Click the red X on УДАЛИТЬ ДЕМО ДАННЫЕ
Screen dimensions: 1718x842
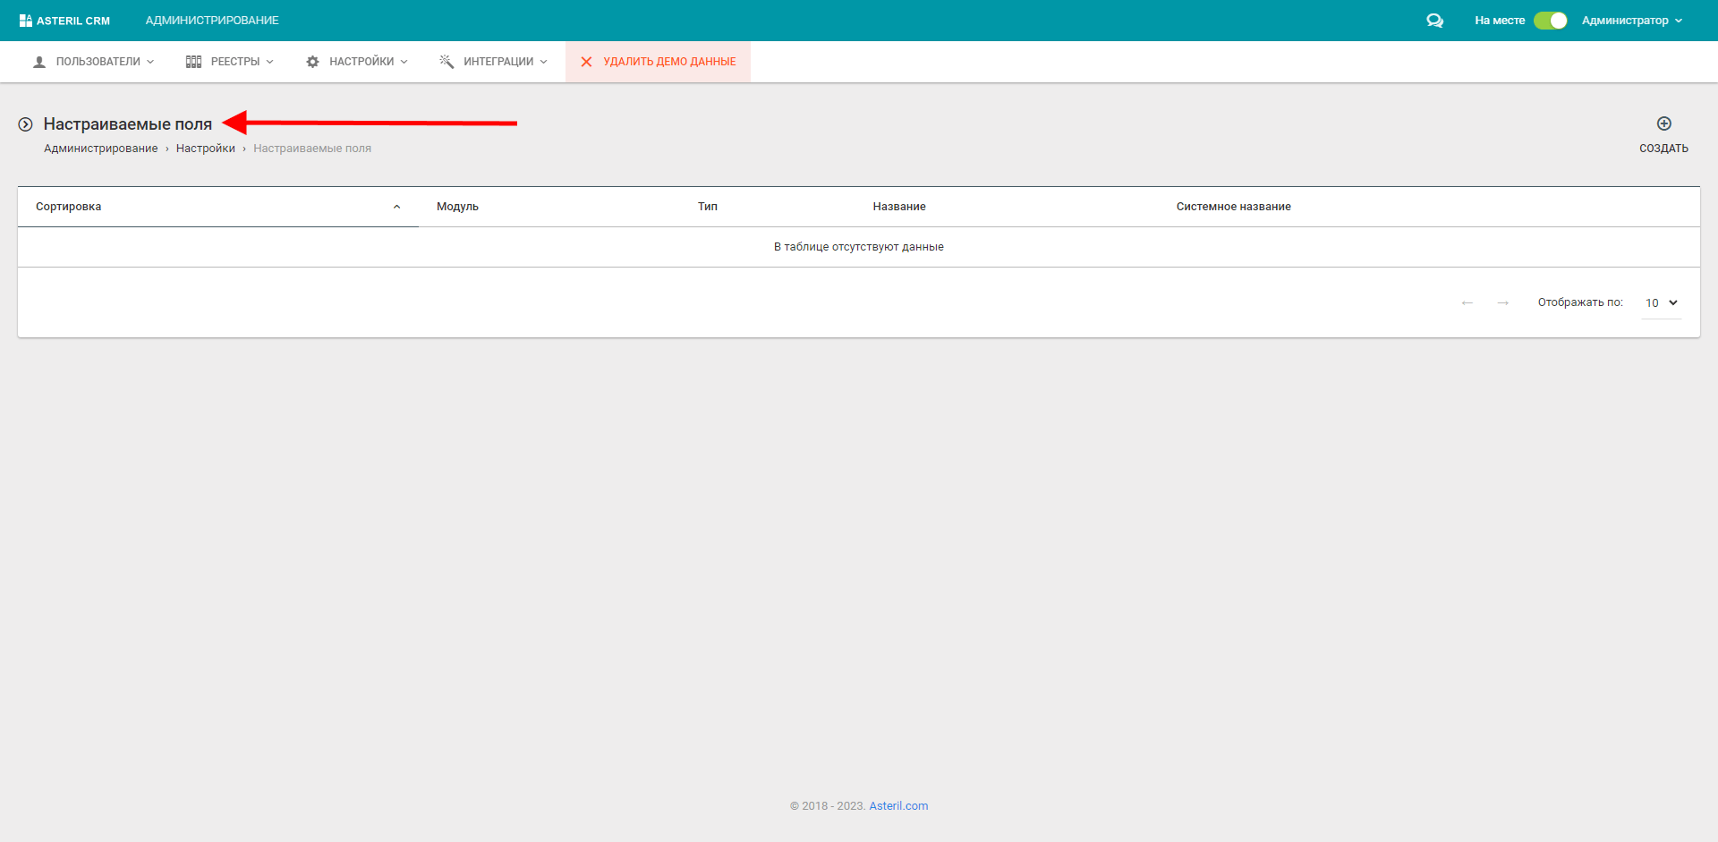586,61
